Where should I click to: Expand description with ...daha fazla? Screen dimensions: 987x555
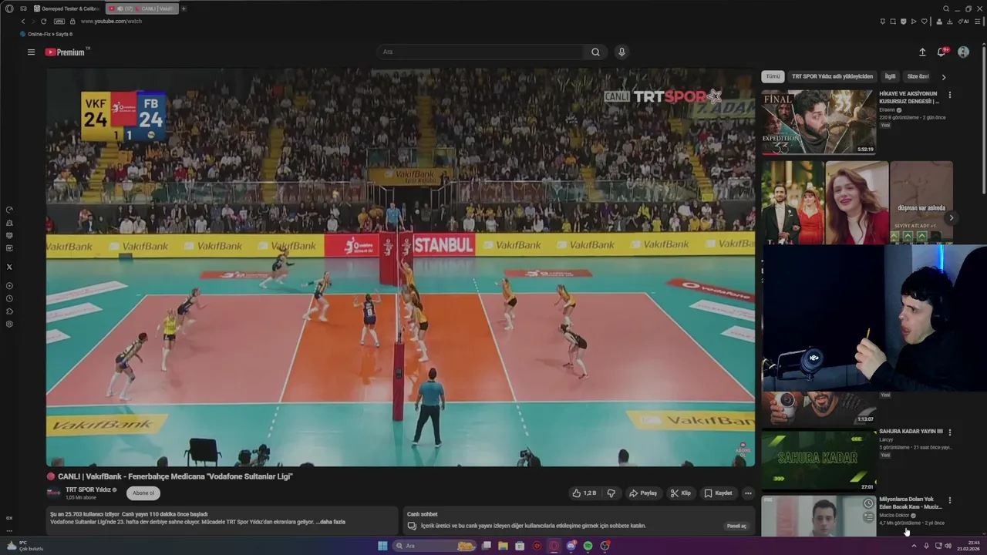pyautogui.click(x=330, y=522)
